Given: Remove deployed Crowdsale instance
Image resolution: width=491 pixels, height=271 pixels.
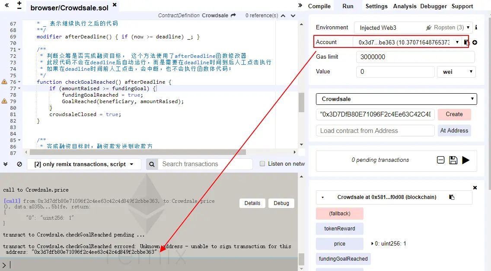Looking at the screenshot, I should tap(475, 188).
